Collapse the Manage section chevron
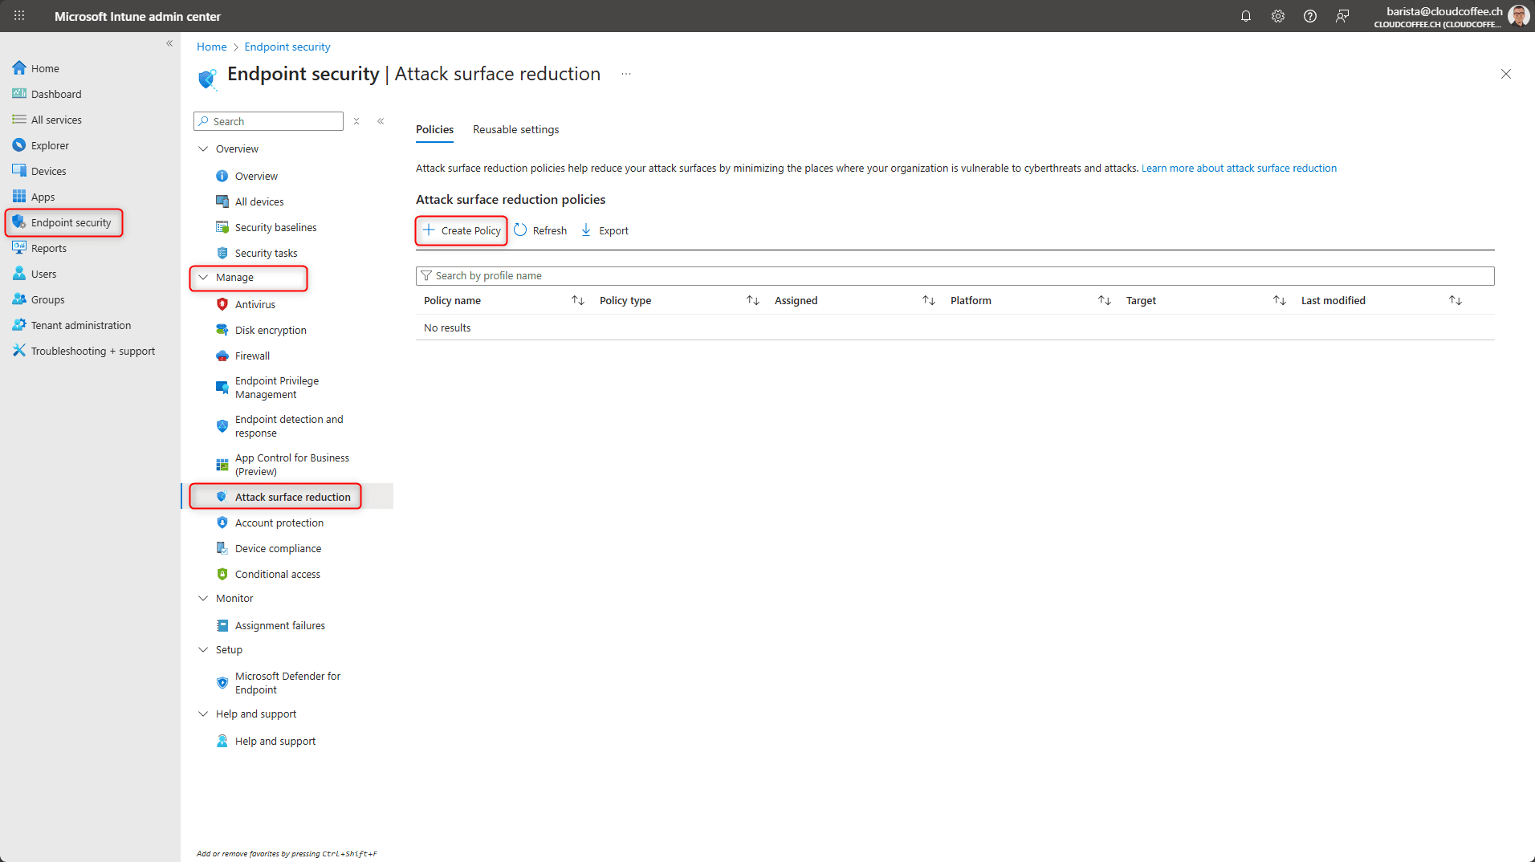This screenshot has height=862, width=1535. pyautogui.click(x=203, y=277)
